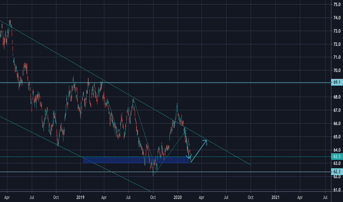Click the 69.1 price tag on axis
This screenshot has width=343, height=202.
point(337,82)
